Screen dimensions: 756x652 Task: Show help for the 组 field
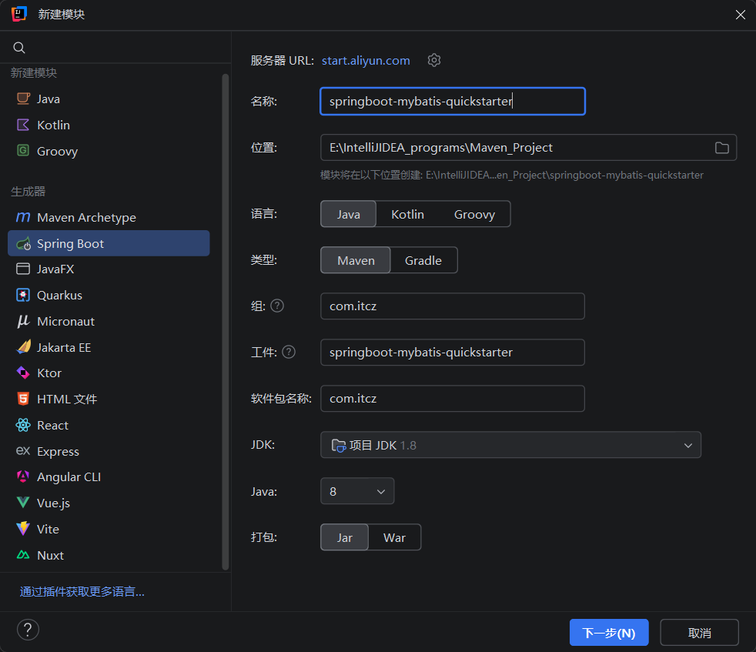pos(277,306)
